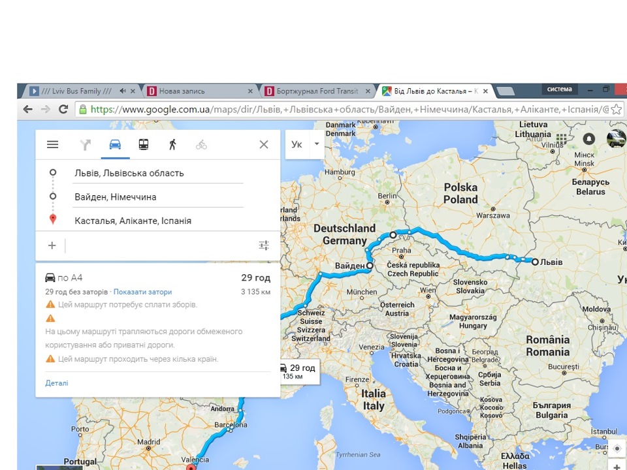The width and height of the screenshot is (627, 470).
Task: Click the Вайден waypoint marker on map
Action: coord(370,266)
